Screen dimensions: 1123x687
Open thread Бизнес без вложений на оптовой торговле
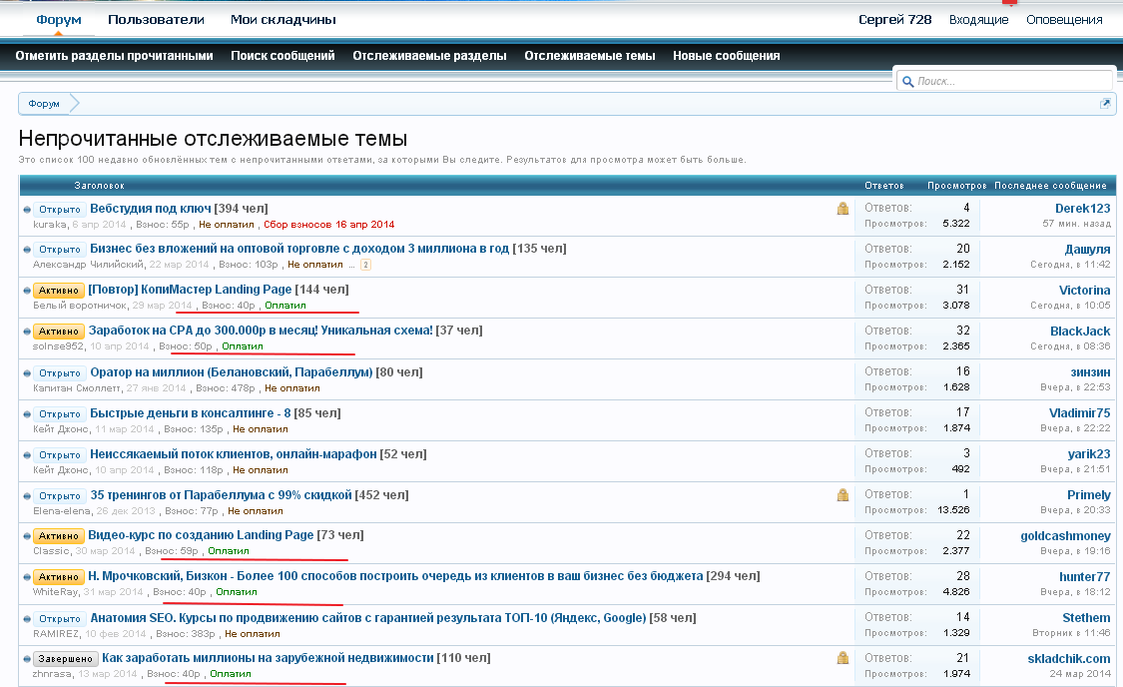click(x=299, y=249)
